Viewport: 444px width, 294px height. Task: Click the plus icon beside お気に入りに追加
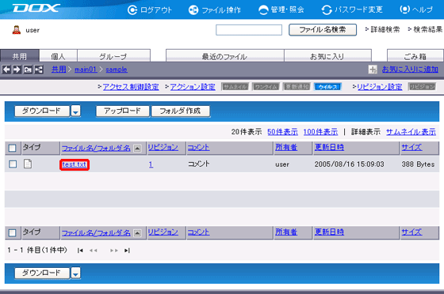click(x=373, y=70)
